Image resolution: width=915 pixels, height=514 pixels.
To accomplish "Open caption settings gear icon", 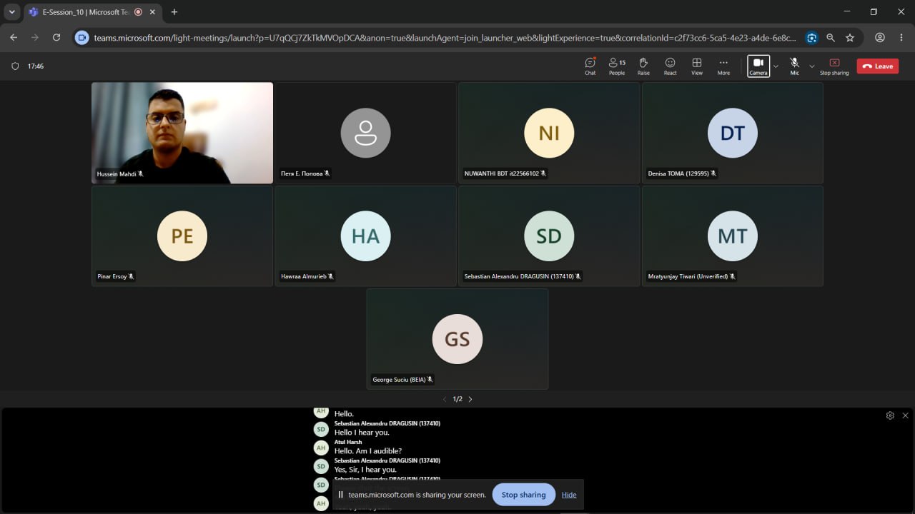I will pyautogui.click(x=890, y=415).
